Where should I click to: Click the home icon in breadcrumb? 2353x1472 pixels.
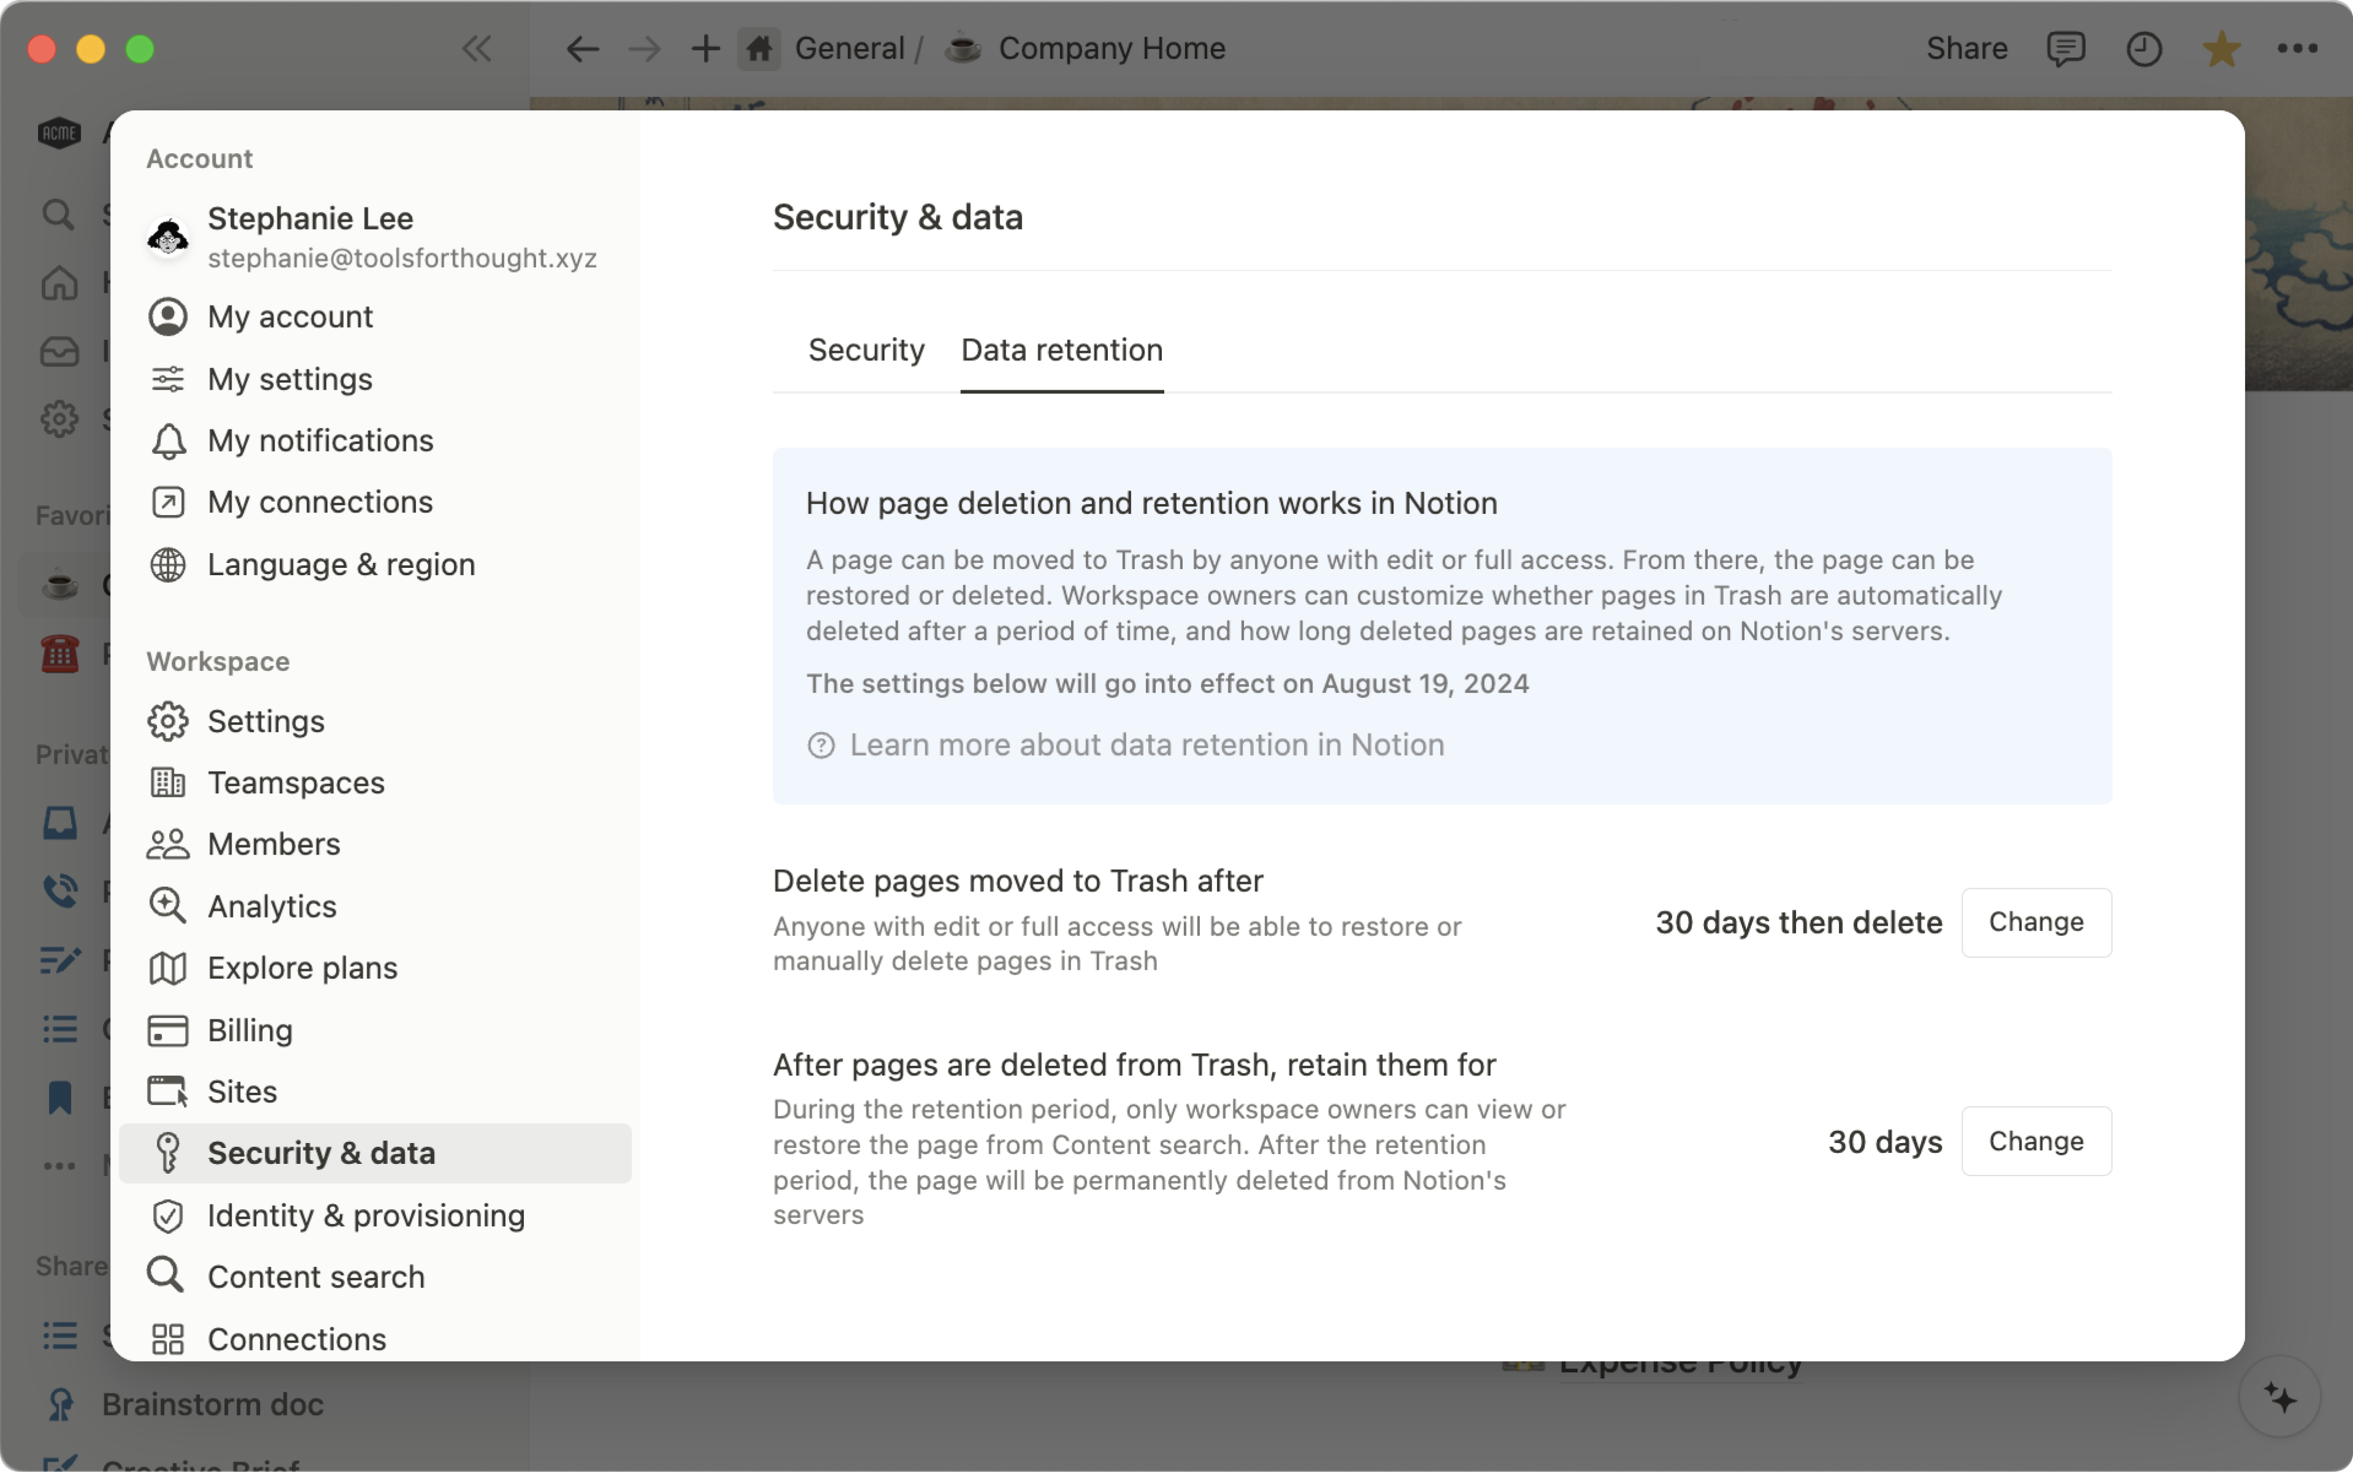[x=759, y=48]
